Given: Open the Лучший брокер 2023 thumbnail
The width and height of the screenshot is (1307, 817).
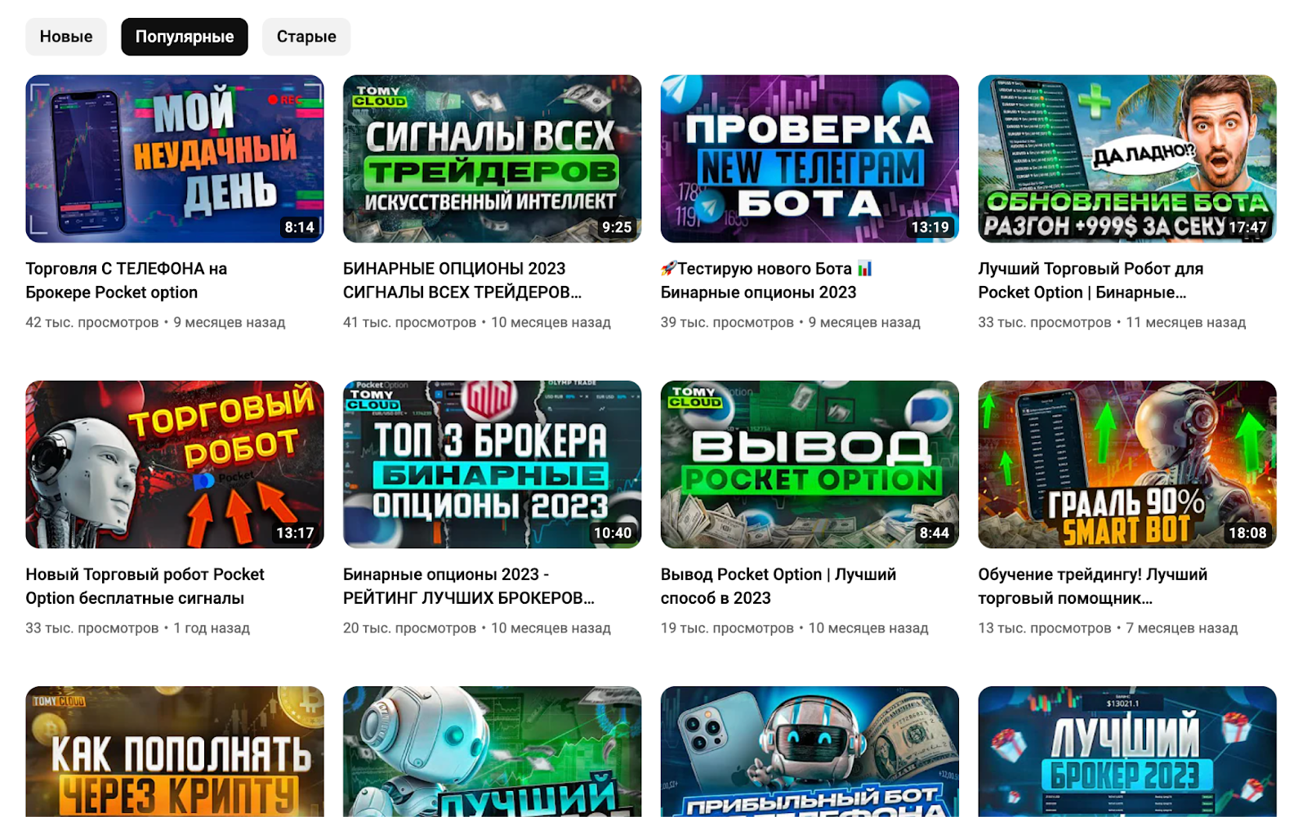Looking at the screenshot, I should click(x=1127, y=752).
